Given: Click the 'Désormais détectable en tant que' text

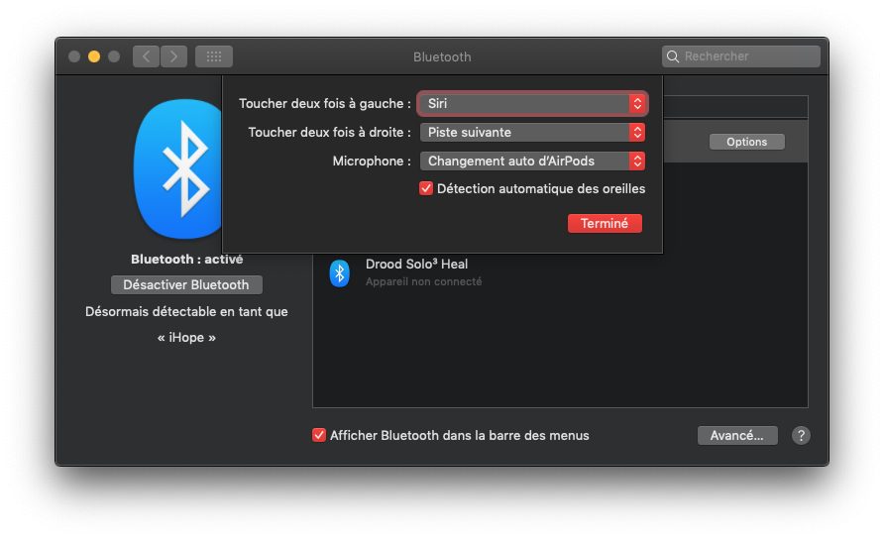Looking at the screenshot, I should pyautogui.click(x=186, y=312).
